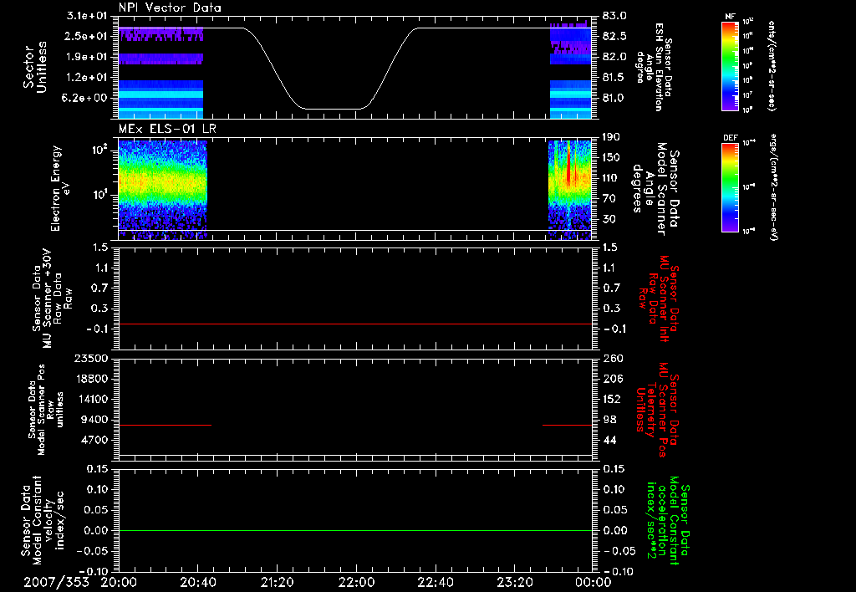This screenshot has height=592, width=856.
Task: Click the "20:00" time axis label
Action: pyautogui.click(x=119, y=582)
